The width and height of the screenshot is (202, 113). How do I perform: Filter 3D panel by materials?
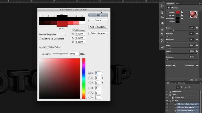pyautogui.click(x=185, y=87)
